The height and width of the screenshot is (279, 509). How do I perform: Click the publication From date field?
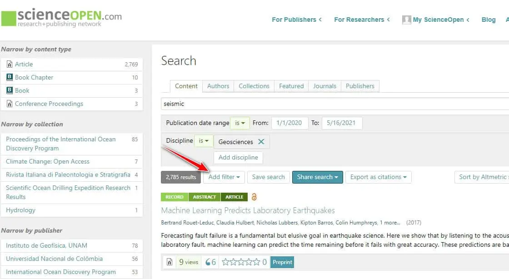pos(289,123)
